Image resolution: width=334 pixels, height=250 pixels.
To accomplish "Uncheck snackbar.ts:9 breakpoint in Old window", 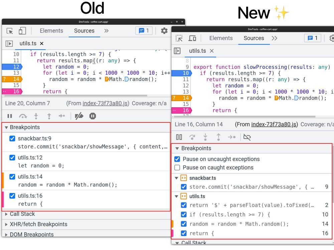I will pyautogui.click(x=12, y=139).
